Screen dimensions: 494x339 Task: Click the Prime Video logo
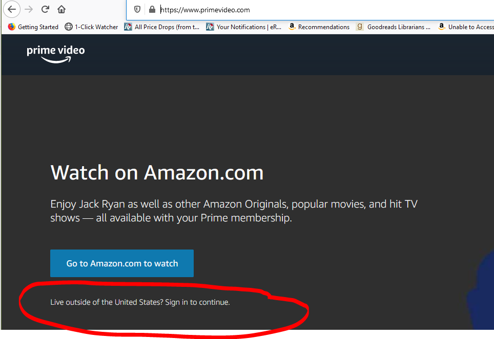(56, 54)
